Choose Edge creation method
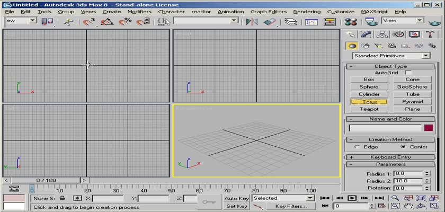445x212 pixels. [358, 147]
